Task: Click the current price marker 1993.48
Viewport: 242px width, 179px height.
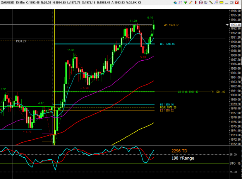Action: click(235, 25)
